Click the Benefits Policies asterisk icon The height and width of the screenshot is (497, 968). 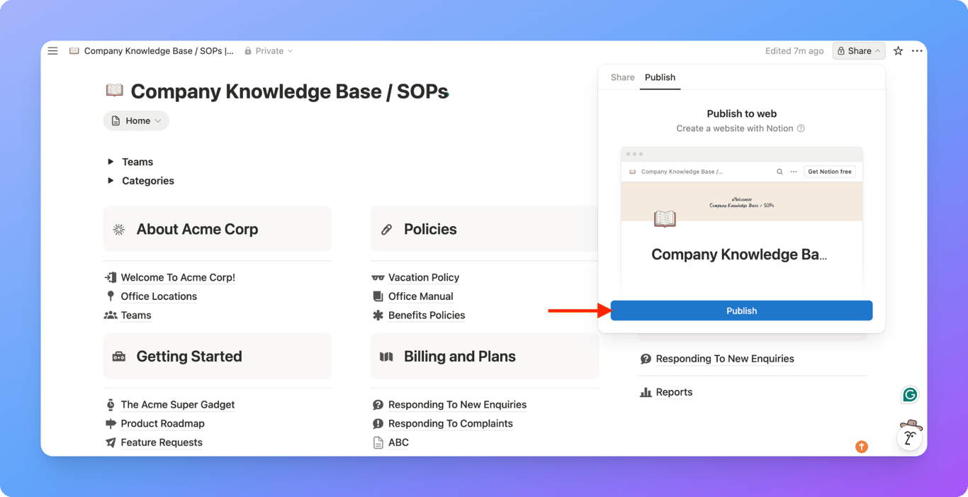[x=378, y=315]
